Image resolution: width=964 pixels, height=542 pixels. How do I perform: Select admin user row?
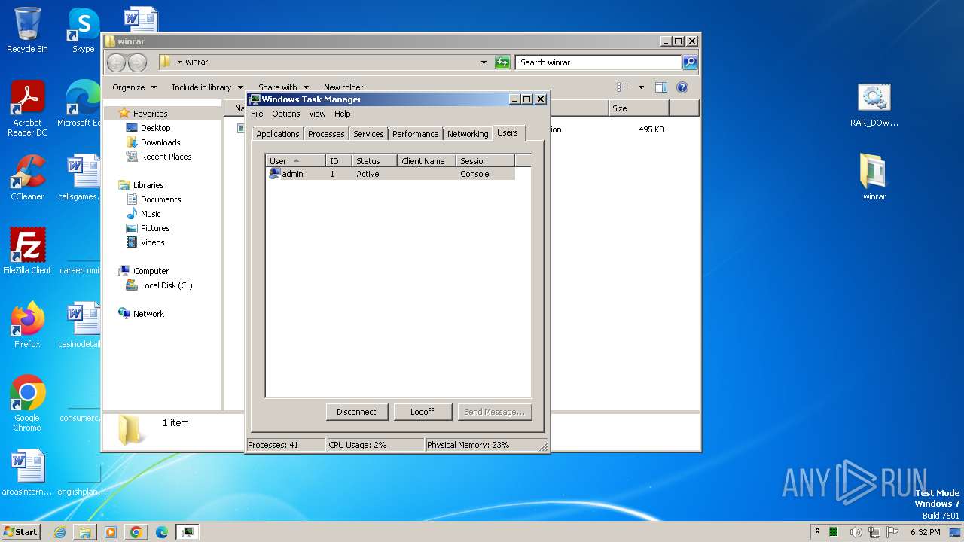coord(391,174)
